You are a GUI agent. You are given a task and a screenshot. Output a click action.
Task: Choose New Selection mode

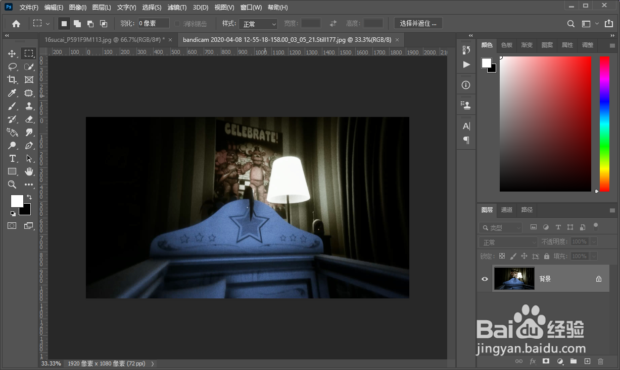tap(64, 24)
